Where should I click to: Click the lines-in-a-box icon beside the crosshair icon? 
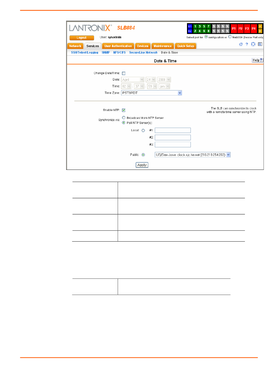pyautogui.click(x=260, y=44)
